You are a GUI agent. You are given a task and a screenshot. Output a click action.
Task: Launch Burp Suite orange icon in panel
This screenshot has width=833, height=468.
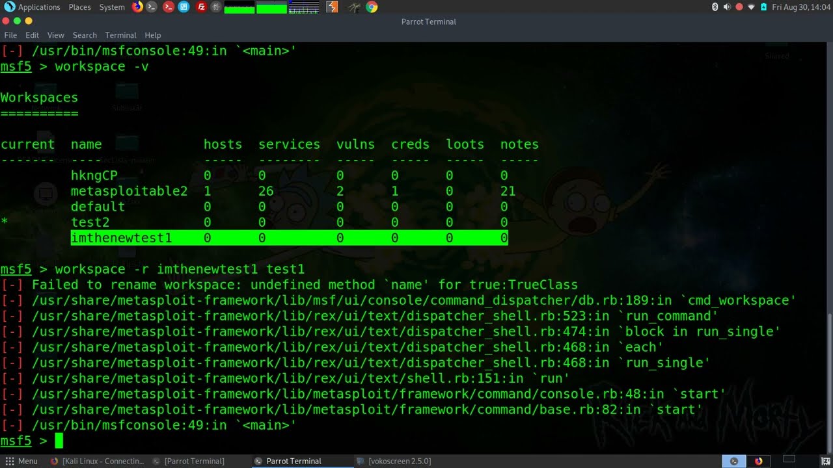pyautogui.click(x=332, y=7)
